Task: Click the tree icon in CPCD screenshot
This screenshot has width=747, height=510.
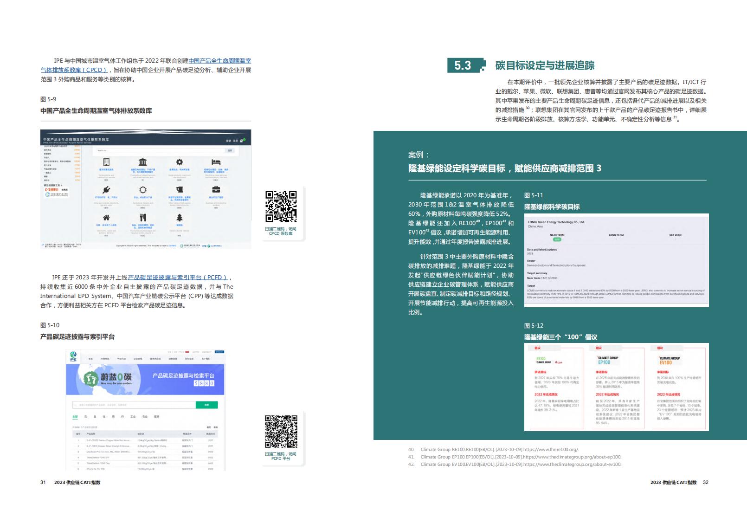Action: pos(180,217)
